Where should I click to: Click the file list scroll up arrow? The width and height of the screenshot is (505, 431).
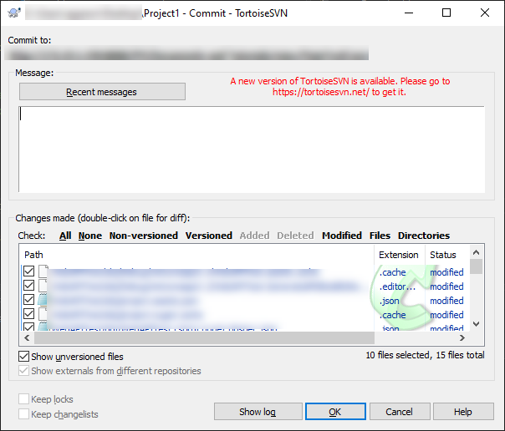tap(476, 252)
